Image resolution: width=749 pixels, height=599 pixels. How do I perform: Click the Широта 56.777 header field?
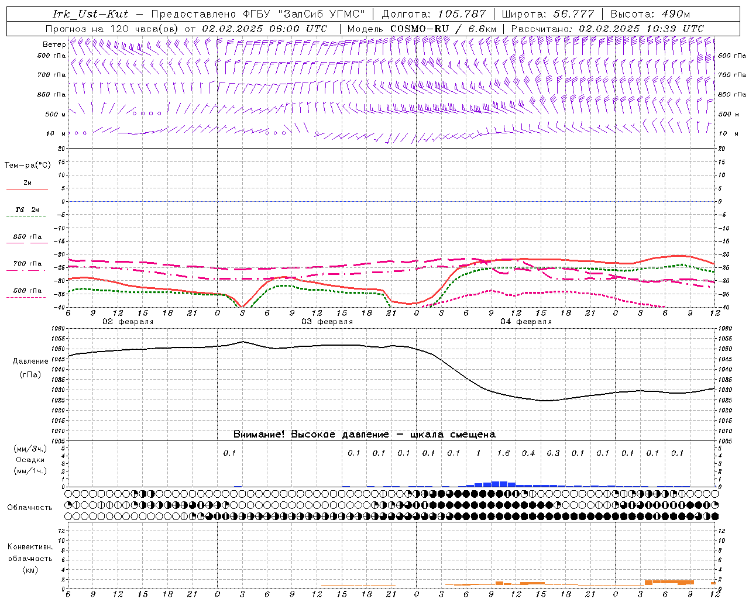click(x=548, y=14)
